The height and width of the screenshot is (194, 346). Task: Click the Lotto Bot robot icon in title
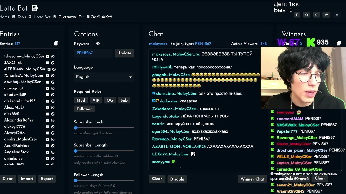point(35,8)
